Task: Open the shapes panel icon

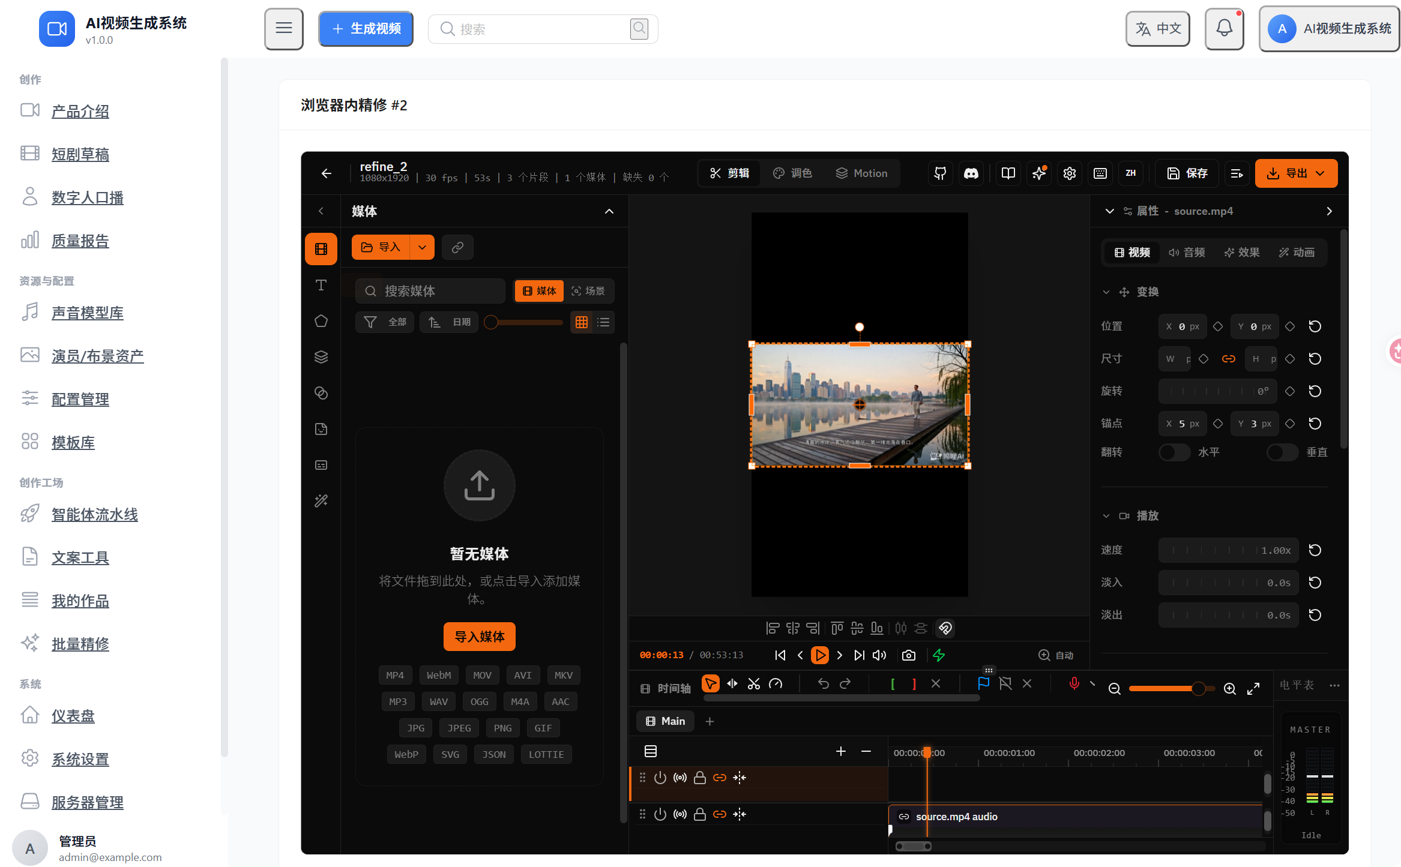Action: coord(321,321)
